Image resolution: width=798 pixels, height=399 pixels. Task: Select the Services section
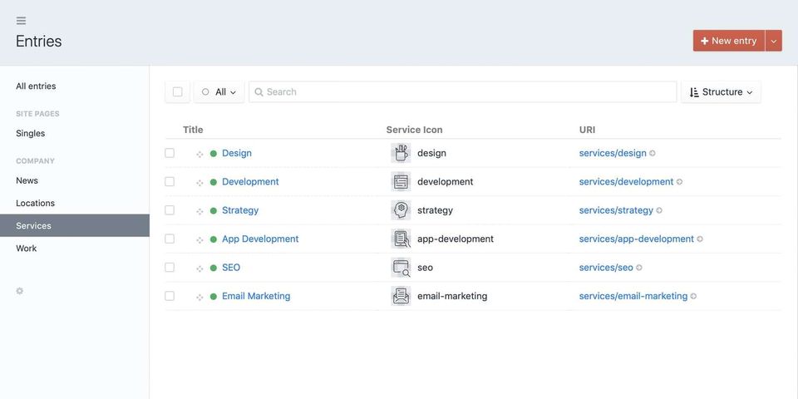pos(75,225)
